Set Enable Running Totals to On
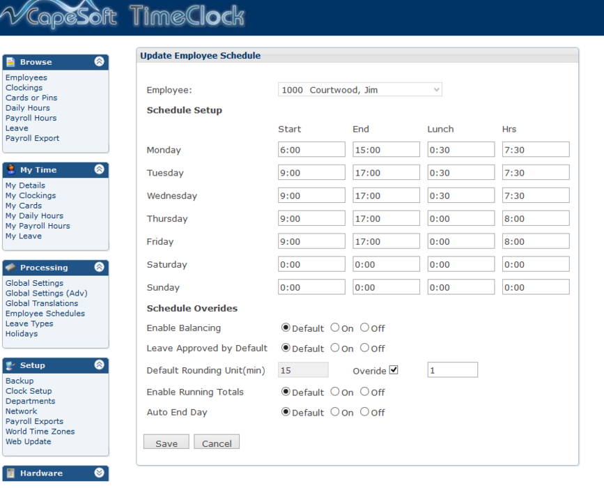Viewport: 604px width, 488px height. tap(334, 392)
